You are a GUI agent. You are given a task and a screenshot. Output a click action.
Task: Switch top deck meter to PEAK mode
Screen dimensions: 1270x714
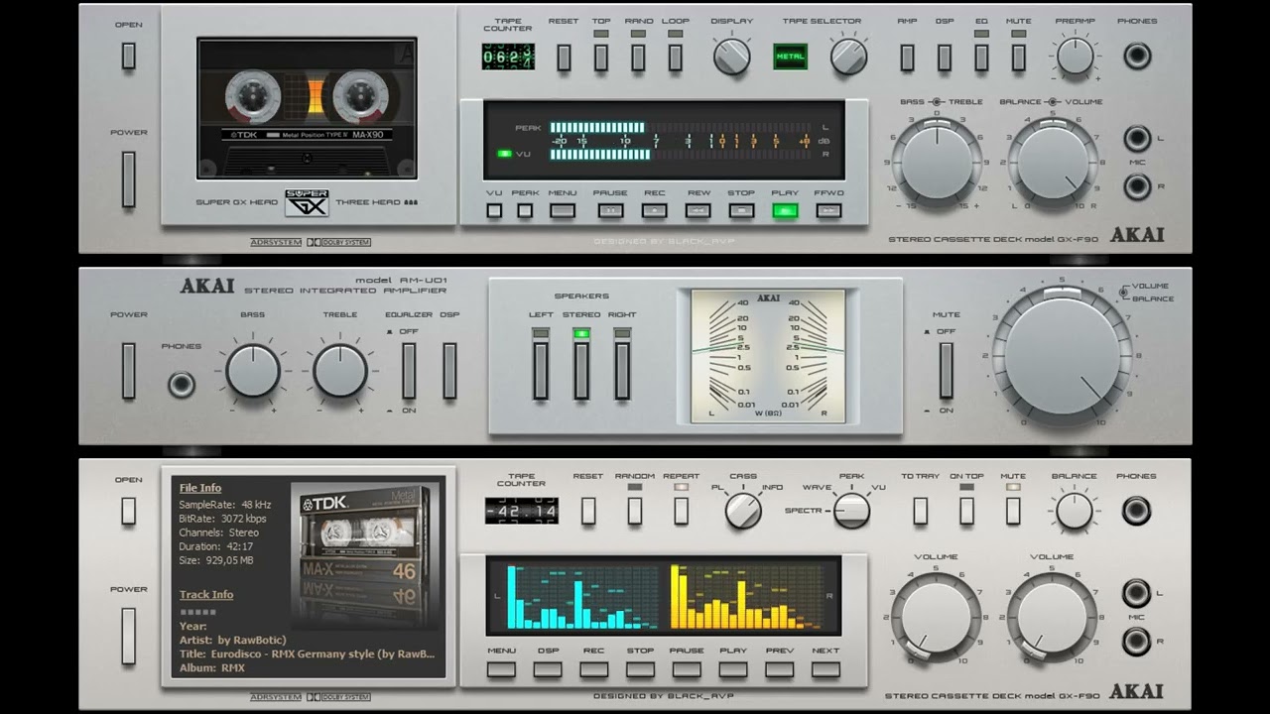tap(525, 210)
